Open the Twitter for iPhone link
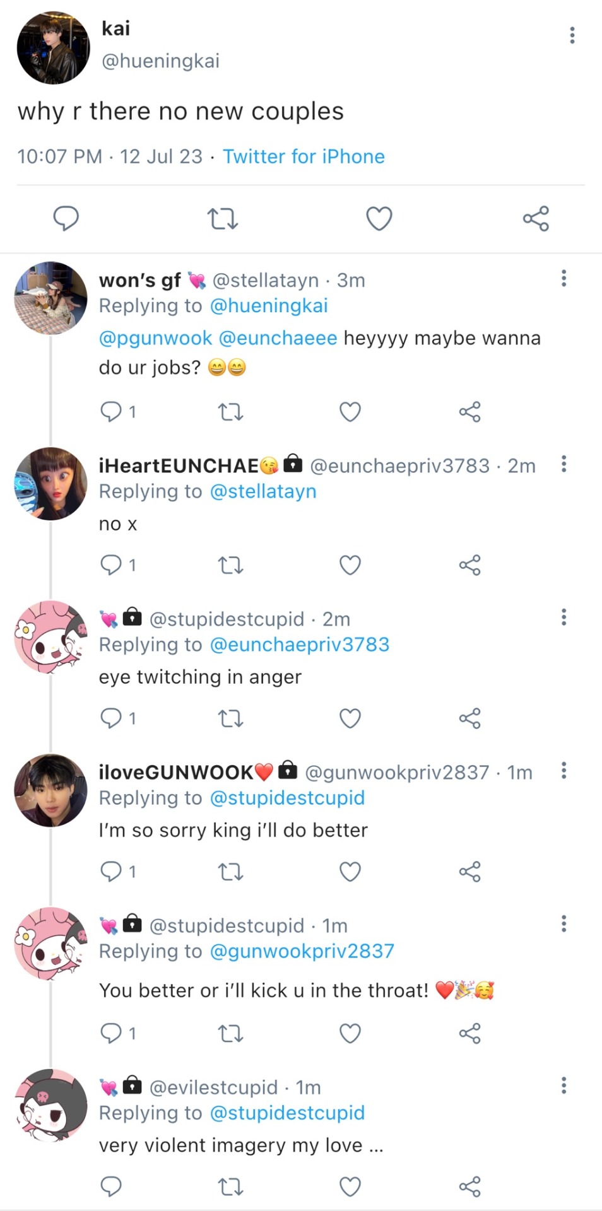 304,156
